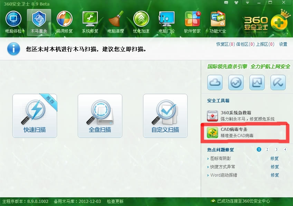Open the feedback chat bubble icon
The width and height of the screenshot is (293, 206).
coord(226,3)
